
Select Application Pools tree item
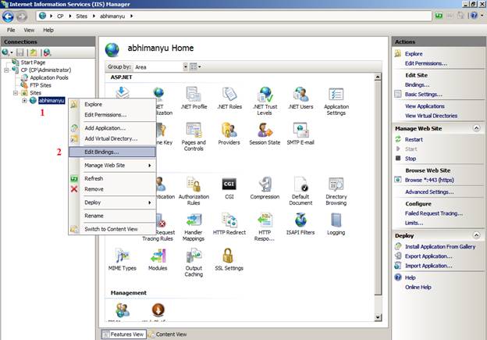[48, 77]
